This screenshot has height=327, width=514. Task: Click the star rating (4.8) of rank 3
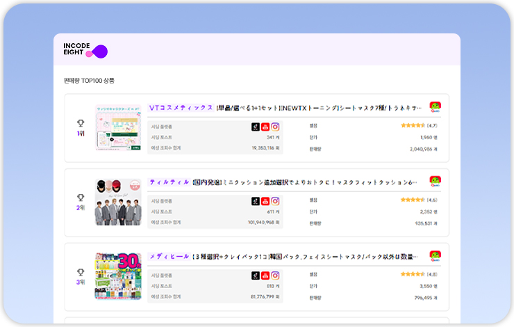click(x=419, y=274)
